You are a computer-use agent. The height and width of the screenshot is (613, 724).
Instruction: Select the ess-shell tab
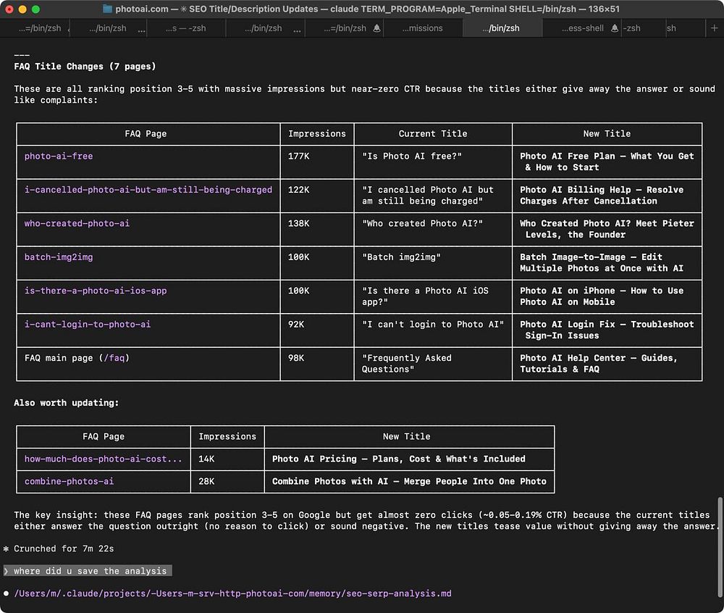583,28
